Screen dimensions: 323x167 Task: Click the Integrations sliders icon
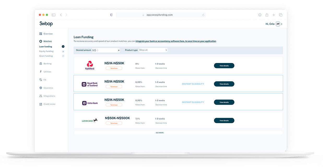[41, 96]
